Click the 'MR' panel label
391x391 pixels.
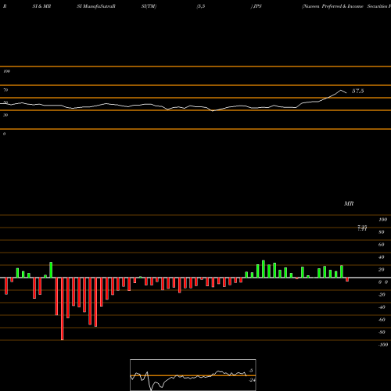pos(349,203)
